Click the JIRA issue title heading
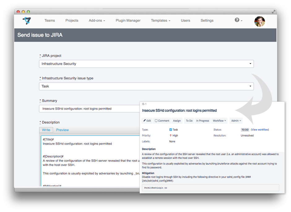 coord(179,110)
